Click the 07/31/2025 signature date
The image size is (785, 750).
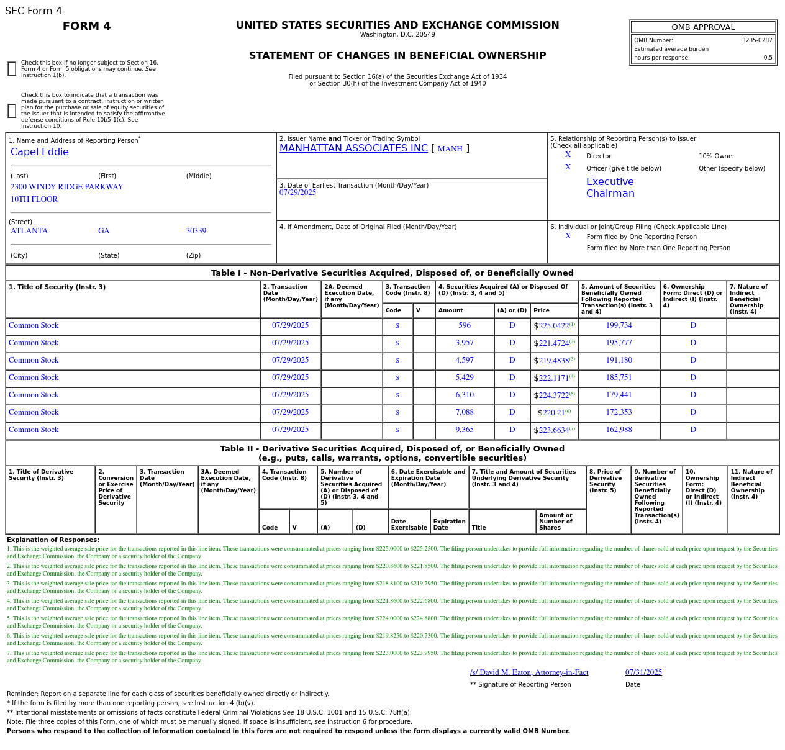(643, 672)
